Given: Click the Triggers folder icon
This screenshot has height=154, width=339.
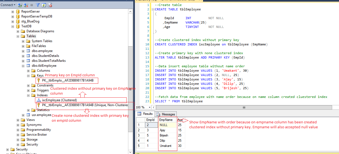Looking at the screenshot, I should coord(33,90).
